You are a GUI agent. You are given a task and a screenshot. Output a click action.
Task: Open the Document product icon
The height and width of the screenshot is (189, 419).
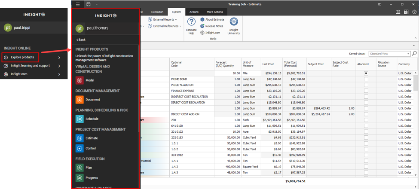tap(80, 100)
